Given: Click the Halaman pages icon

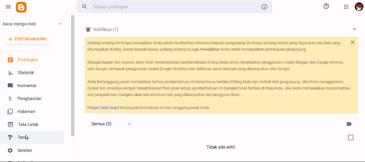Looking at the screenshot, I should tap(10, 112).
